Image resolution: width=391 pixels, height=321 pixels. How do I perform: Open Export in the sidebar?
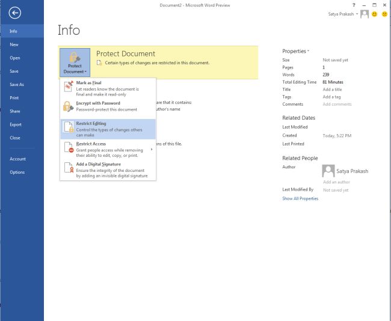pos(22,124)
